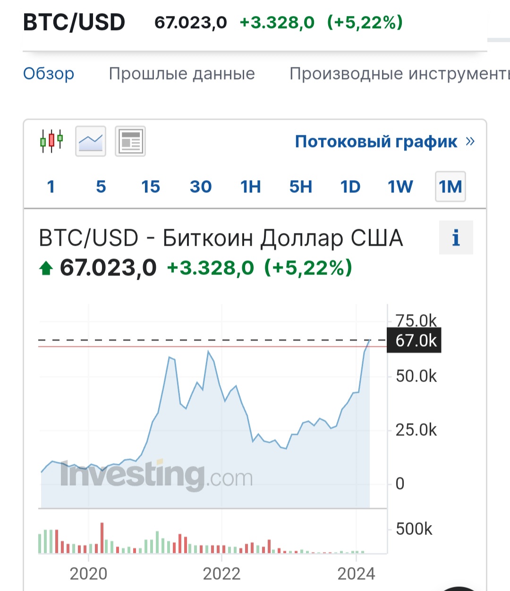Click the tall red volume bar near 2020
Screen dimensions: 510x591
click(x=102, y=538)
